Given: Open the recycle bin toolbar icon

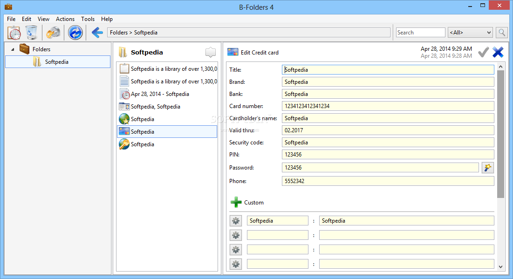Looking at the screenshot, I should pos(31,33).
